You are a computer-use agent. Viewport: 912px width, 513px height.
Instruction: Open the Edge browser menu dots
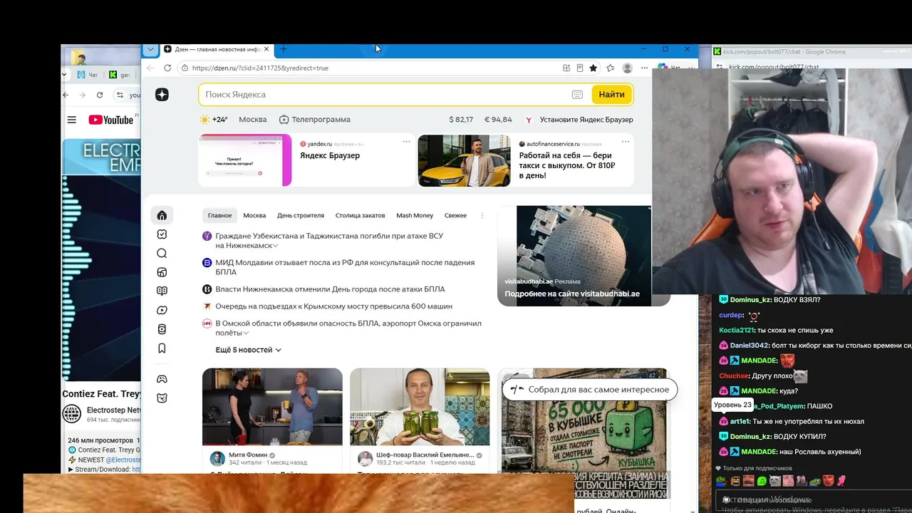coord(645,68)
